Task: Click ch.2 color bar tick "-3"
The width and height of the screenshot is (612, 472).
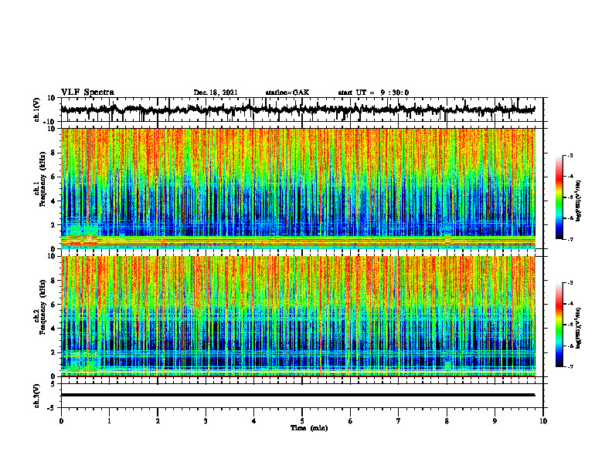Action: pos(570,283)
